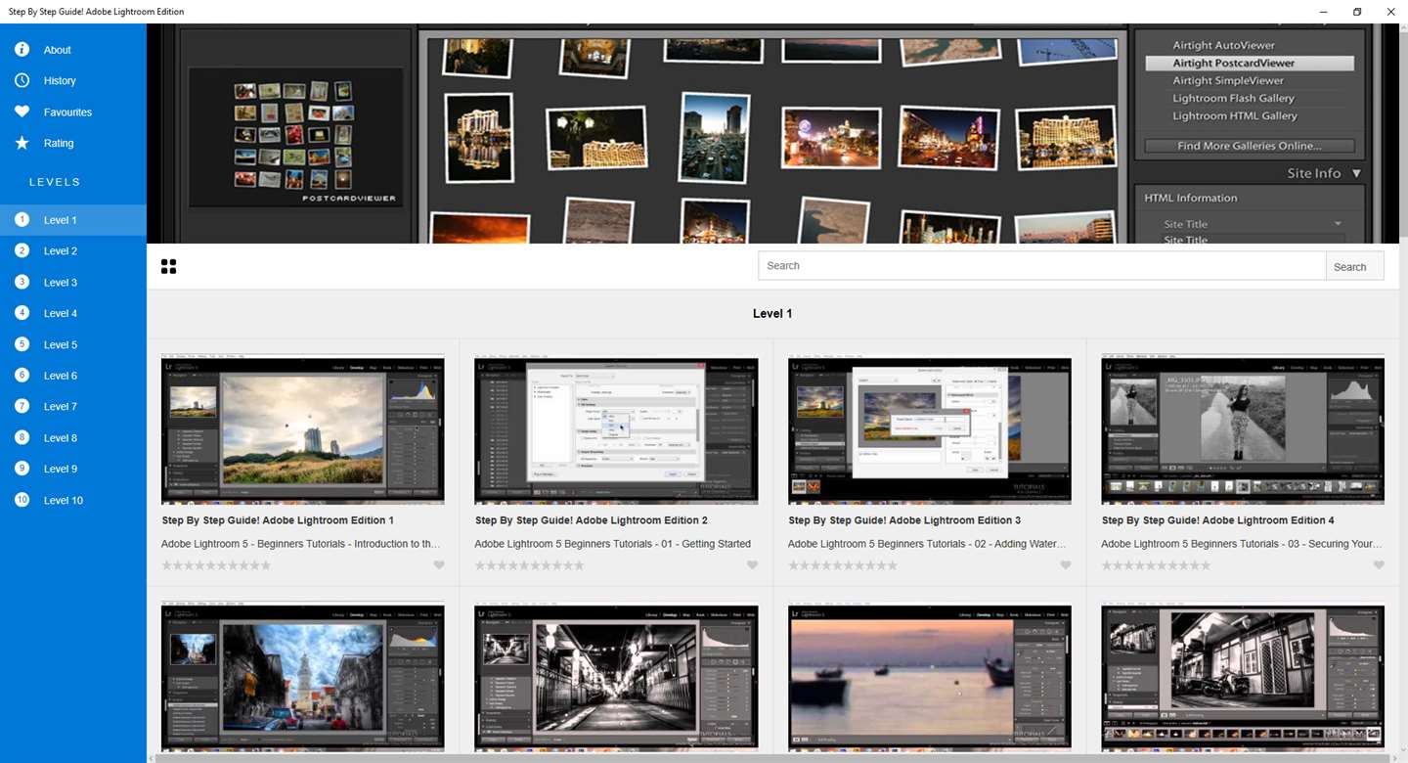
Task: Click the number 3 circle icon
Action: [x=22, y=283]
